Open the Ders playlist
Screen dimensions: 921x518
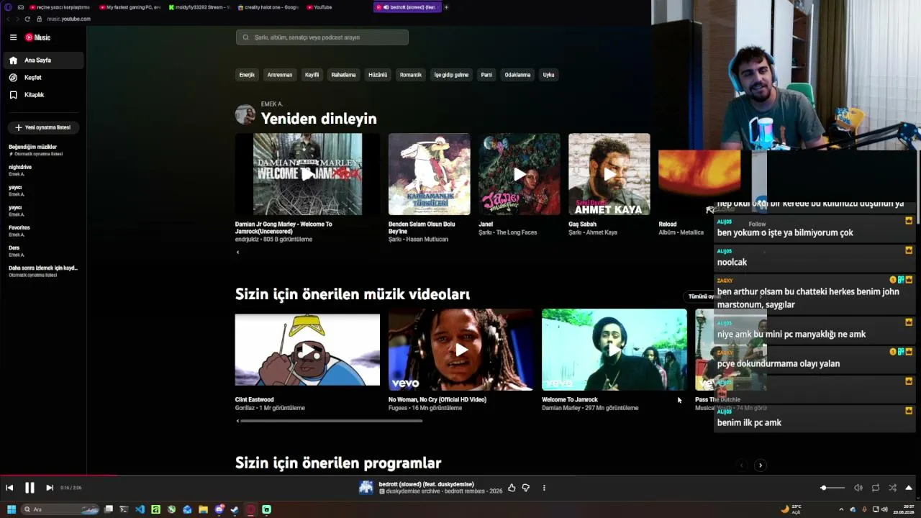[43, 250]
